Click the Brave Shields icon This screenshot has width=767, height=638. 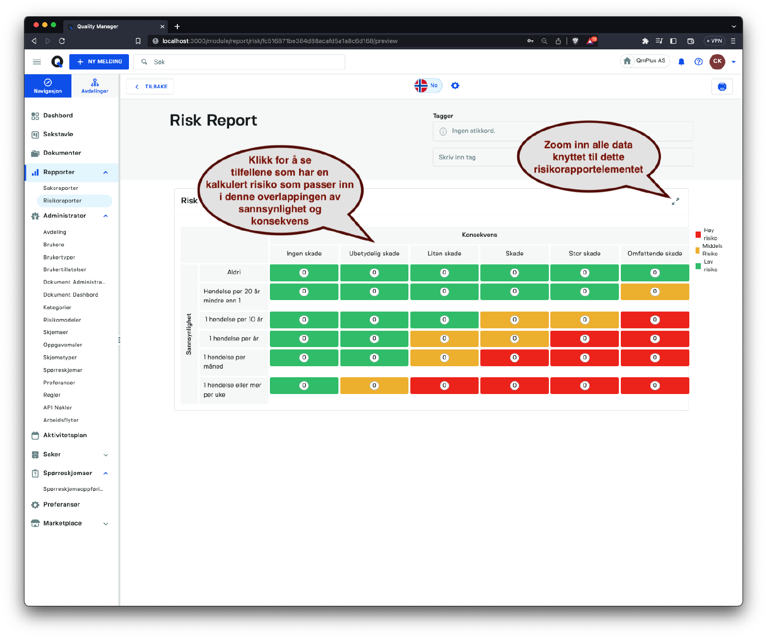[575, 41]
